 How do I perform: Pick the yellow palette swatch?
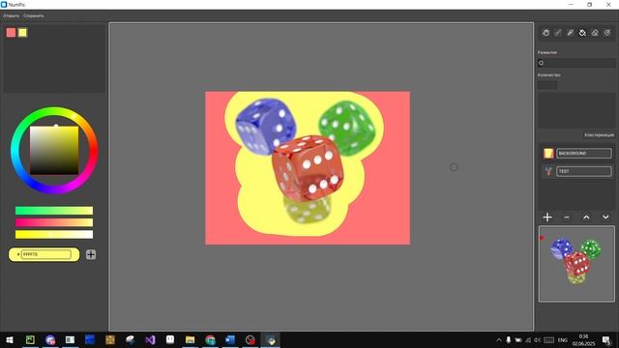click(22, 33)
